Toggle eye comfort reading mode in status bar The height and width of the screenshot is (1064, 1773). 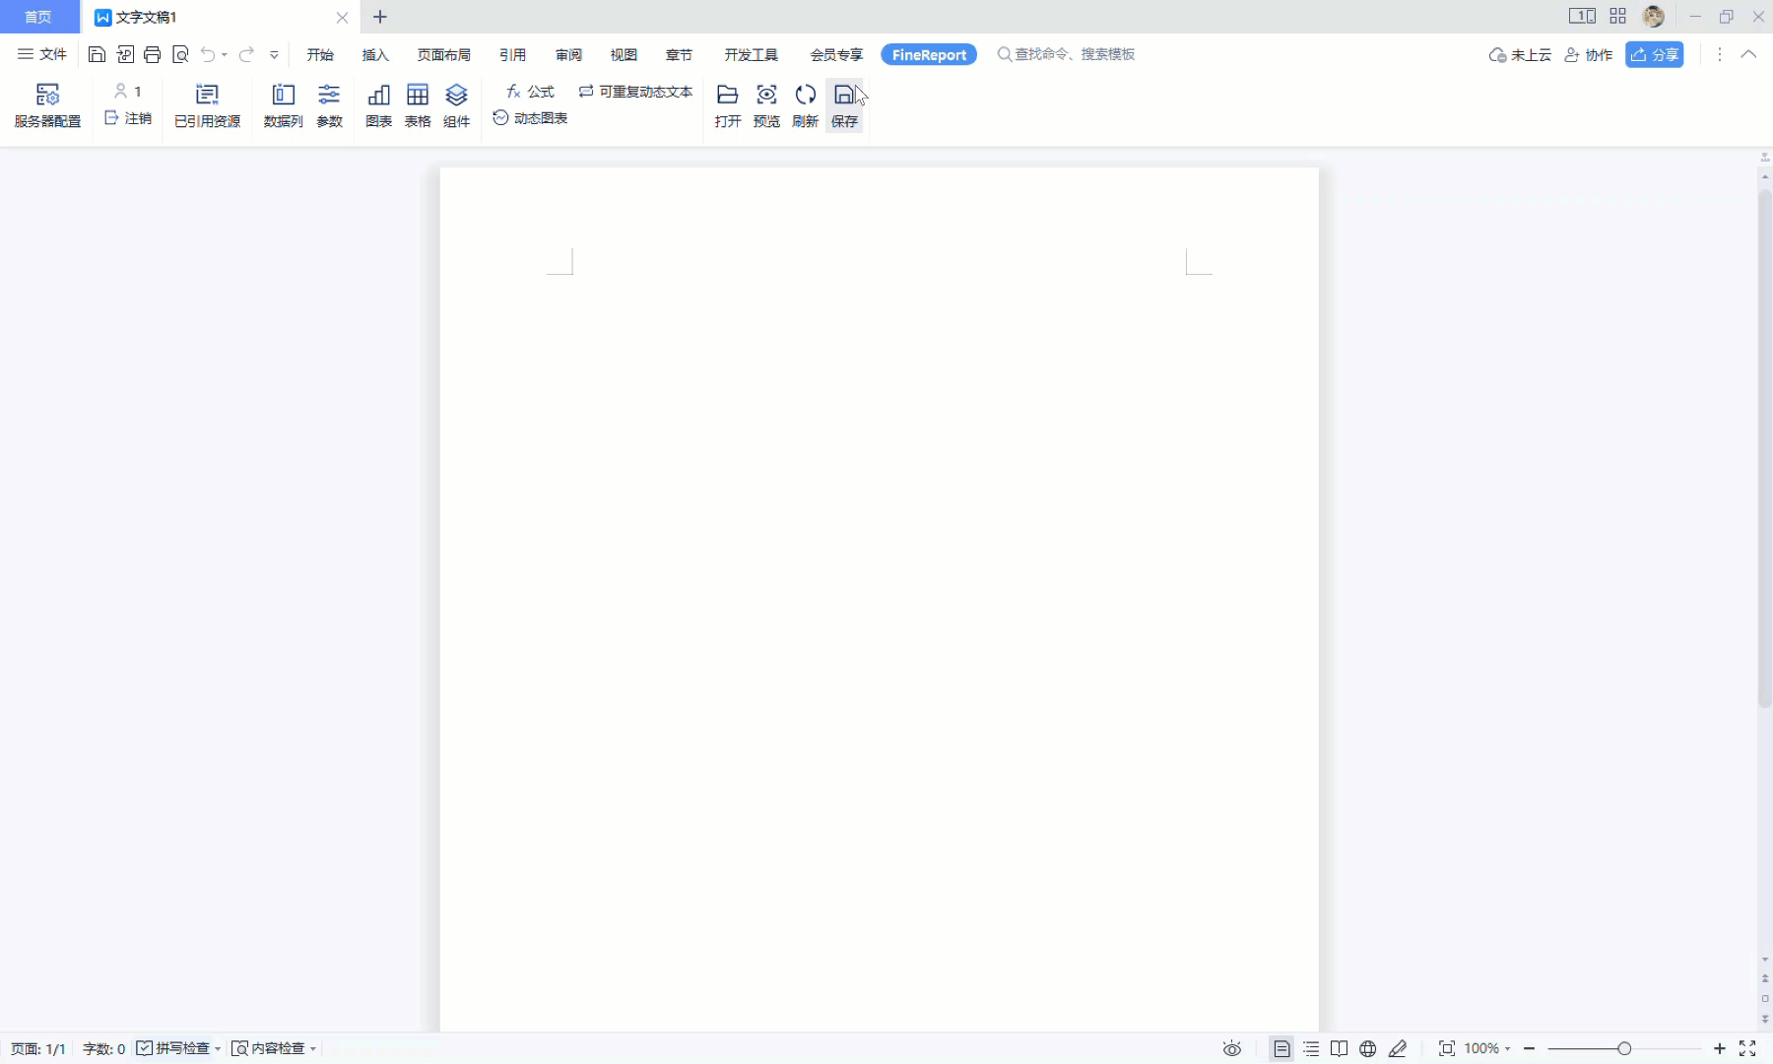point(1232,1048)
